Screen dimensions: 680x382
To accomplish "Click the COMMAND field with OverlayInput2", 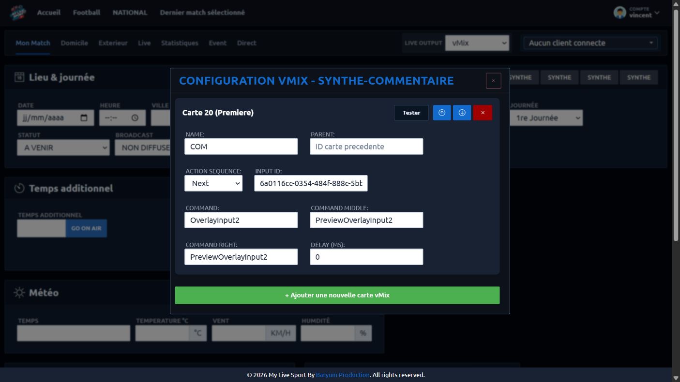I will [x=241, y=220].
